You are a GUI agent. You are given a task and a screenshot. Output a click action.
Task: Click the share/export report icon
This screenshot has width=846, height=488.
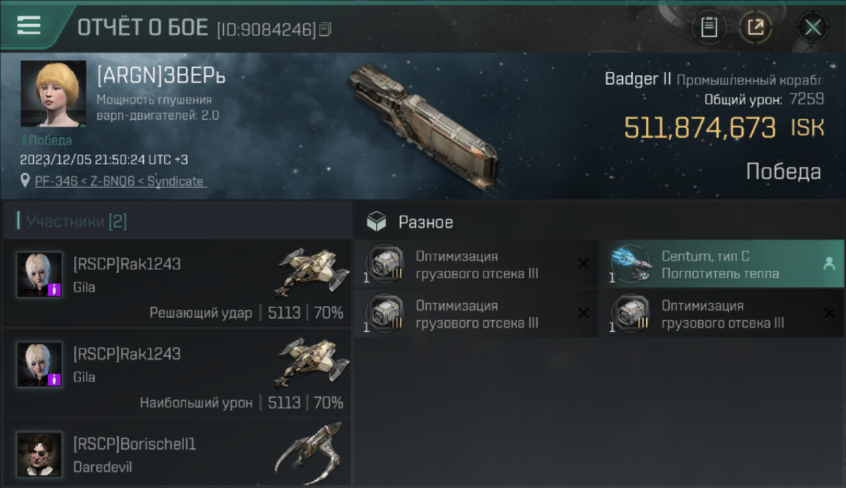click(756, 27)
